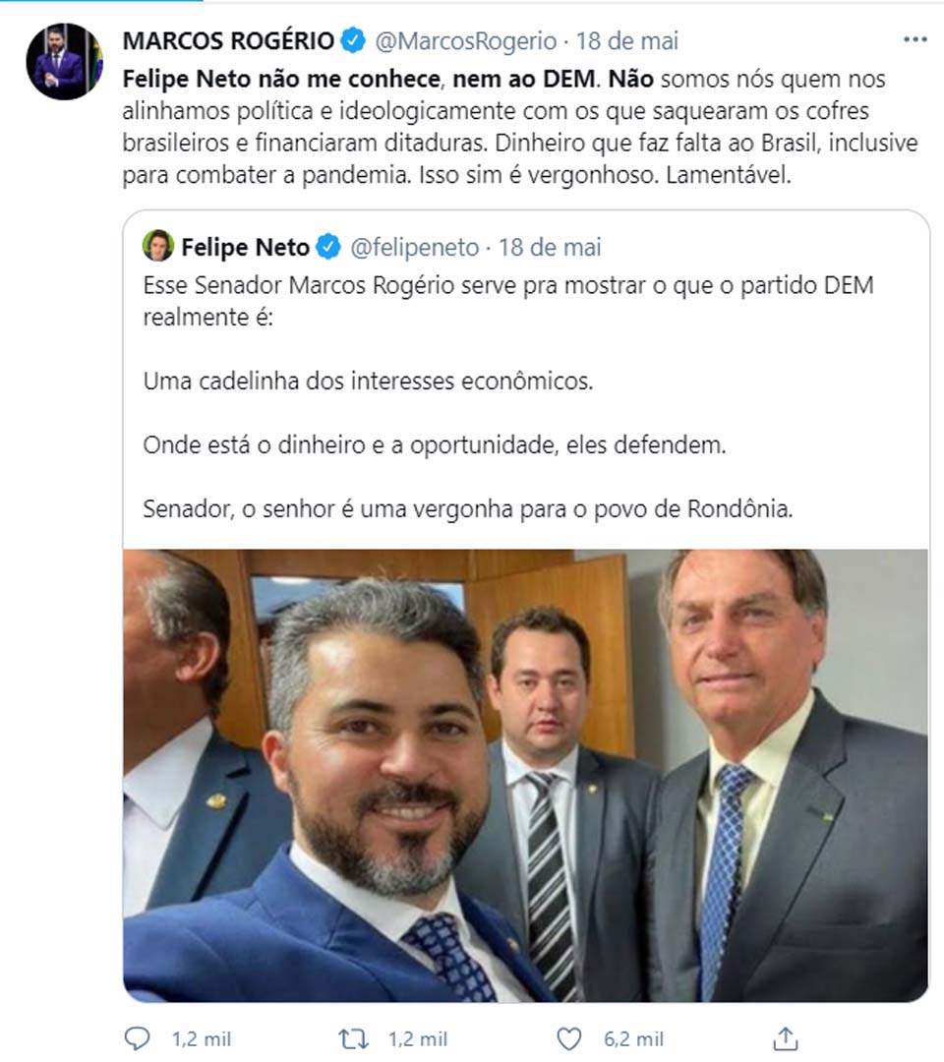
Task: Open the @felipeneto handle
Action: pyautogui.click(x=414, y=246)
